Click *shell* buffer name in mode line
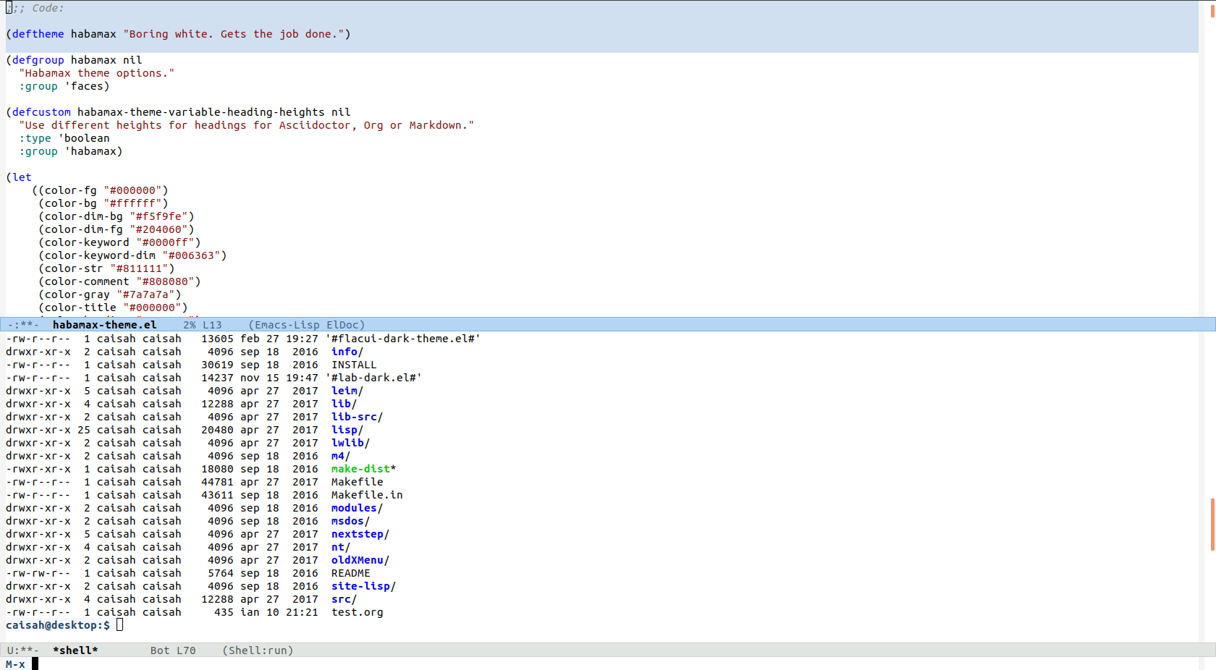Image resolution: width=1216 pixels, height=670 pixels. 75,650
